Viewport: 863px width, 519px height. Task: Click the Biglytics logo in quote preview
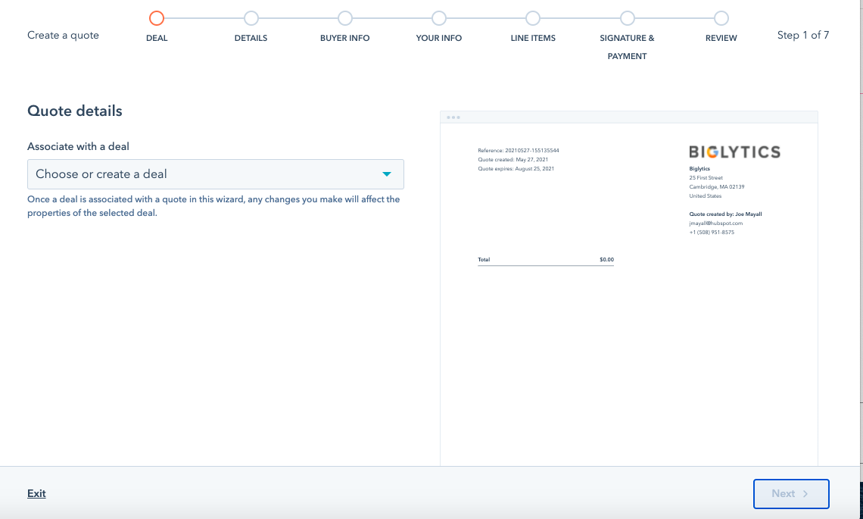(735, 152)
